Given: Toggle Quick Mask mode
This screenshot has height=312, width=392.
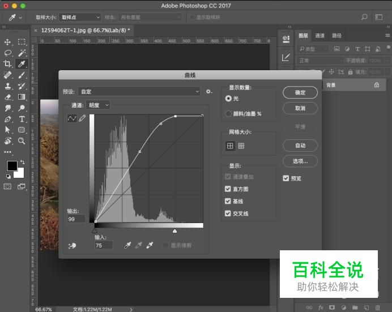Looking at the screenshot, I should [x=7, y=186].
